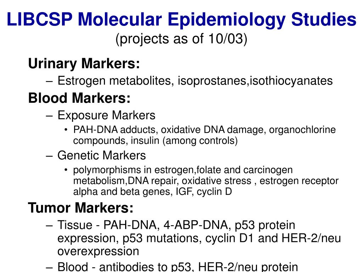363x272 pixels.
Task: Click the word isothiocyanates
Action: (291, 81)
